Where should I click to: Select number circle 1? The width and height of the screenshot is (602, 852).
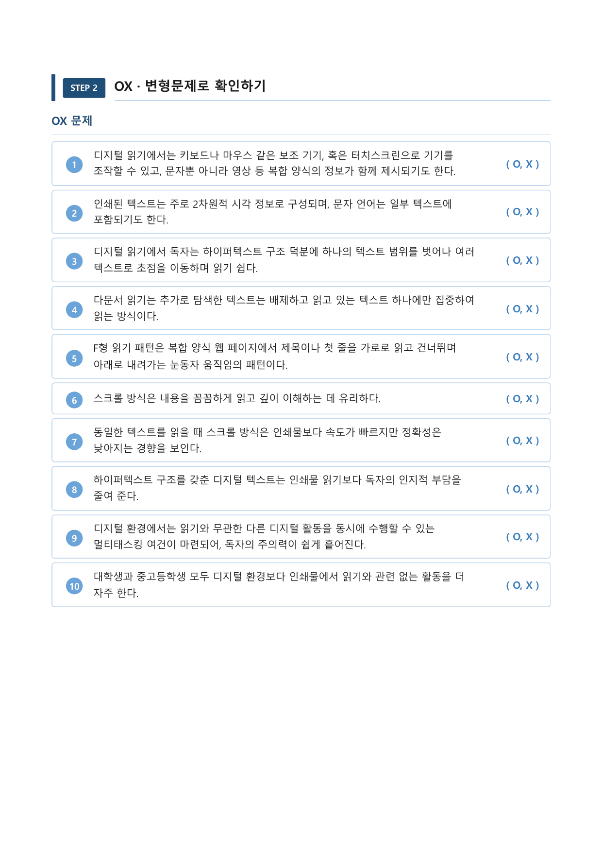point(74,165)
